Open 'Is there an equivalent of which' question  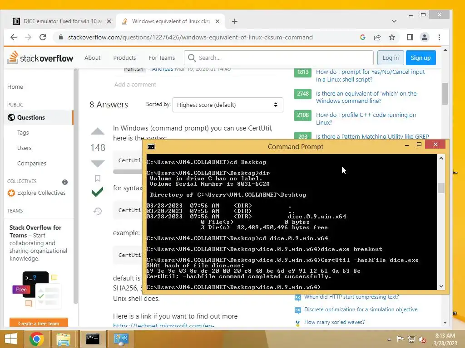click(x=366, y=97)
